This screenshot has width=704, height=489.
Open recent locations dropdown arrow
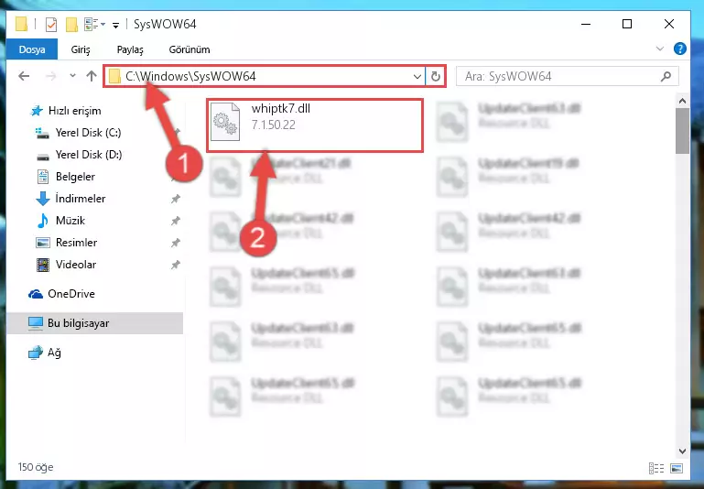click(72, 76)
